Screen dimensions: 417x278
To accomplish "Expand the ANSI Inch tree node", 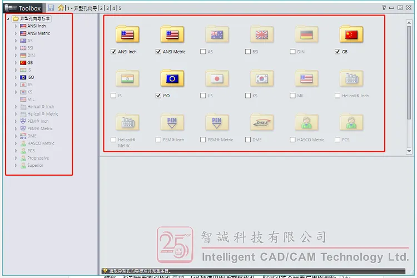I will click(16, 26).
